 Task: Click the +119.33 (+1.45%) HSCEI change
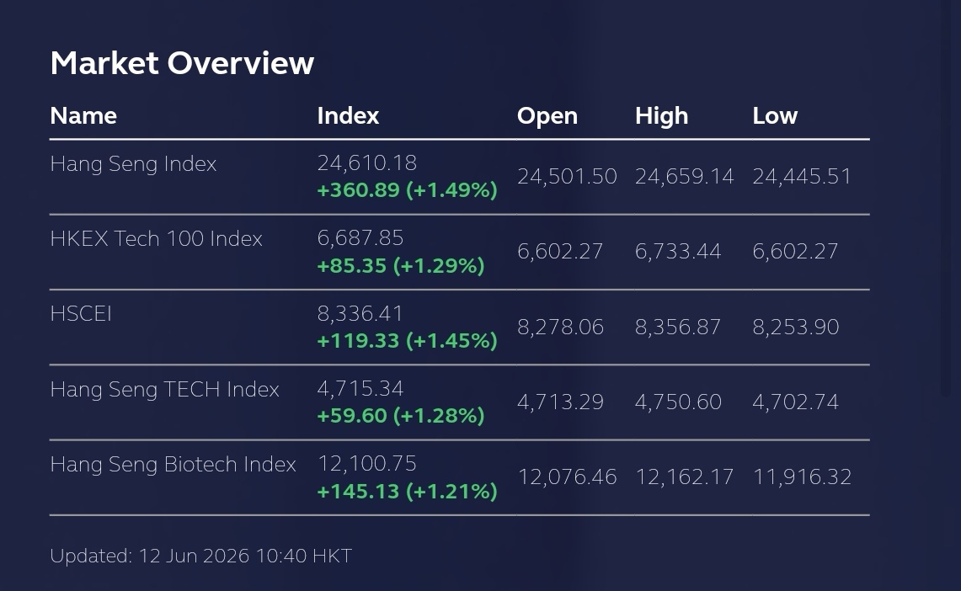408,340
